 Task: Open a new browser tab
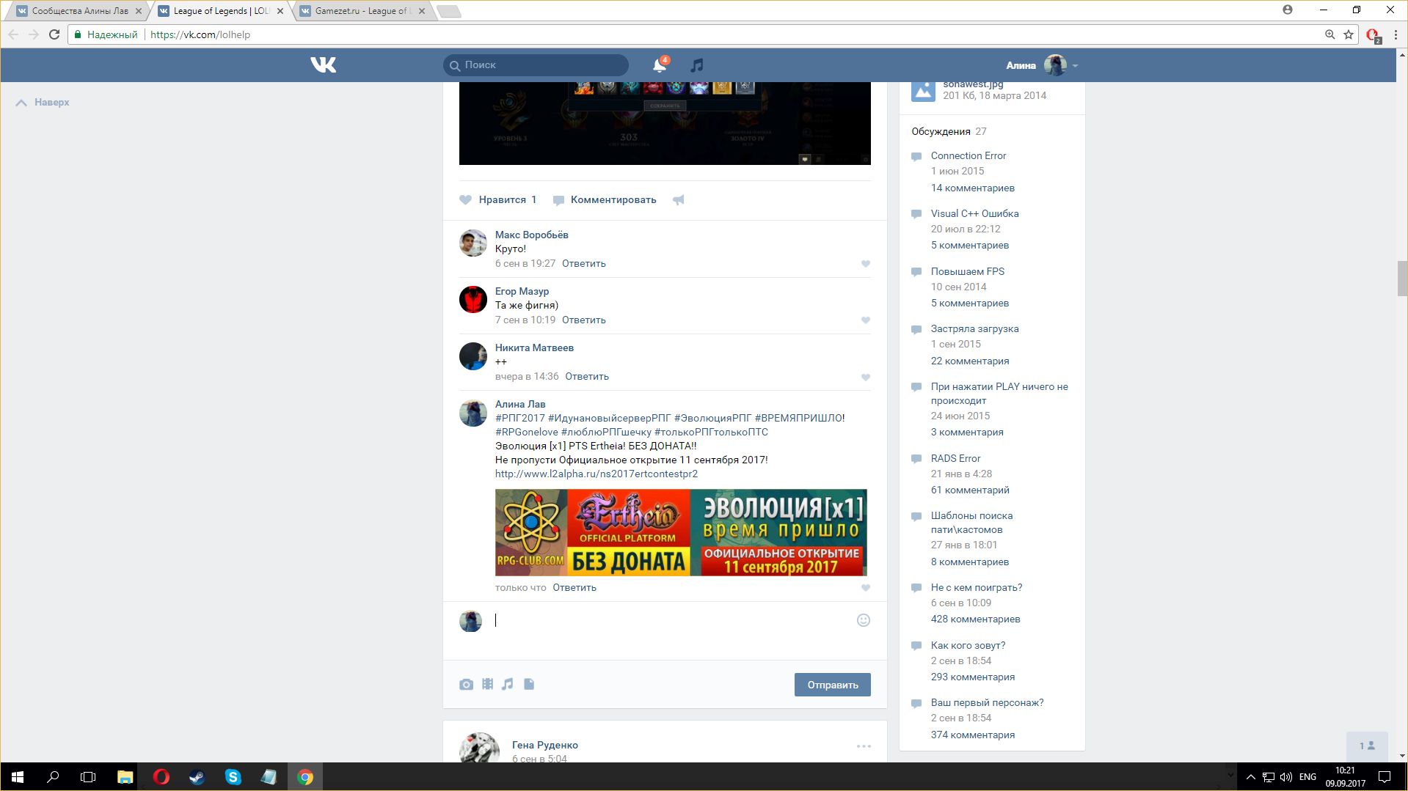point(448,11)
